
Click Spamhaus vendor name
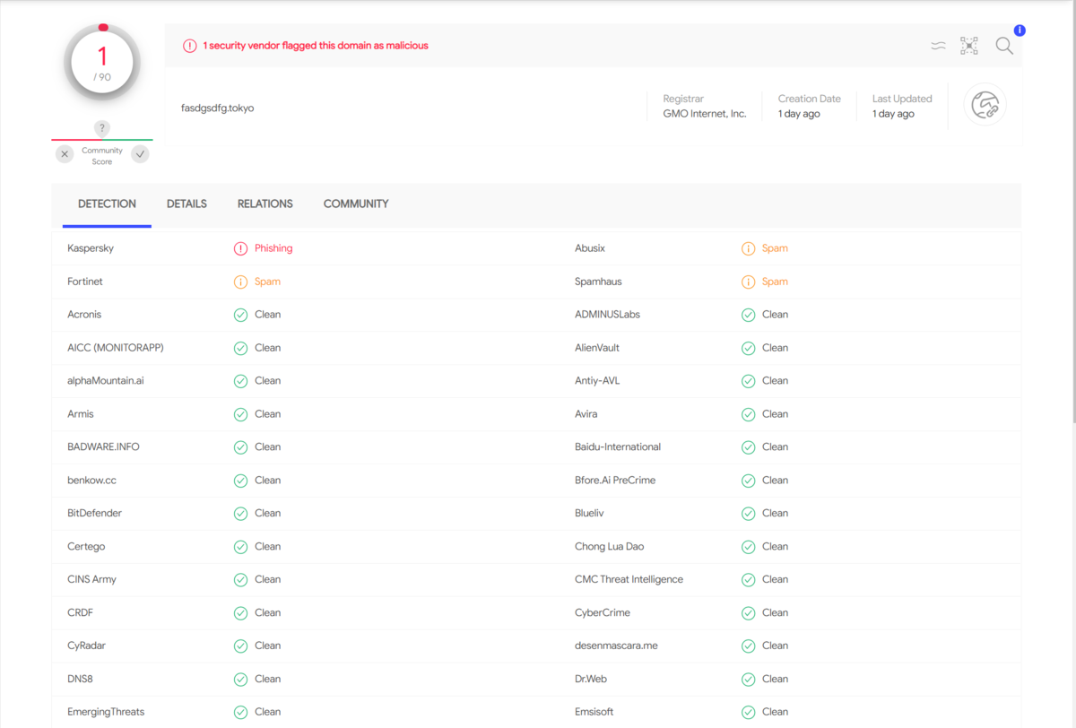point(598,282)
